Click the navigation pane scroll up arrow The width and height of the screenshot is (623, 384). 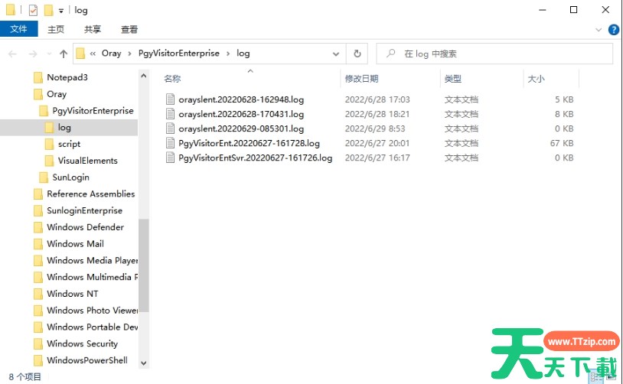[144, 76]
